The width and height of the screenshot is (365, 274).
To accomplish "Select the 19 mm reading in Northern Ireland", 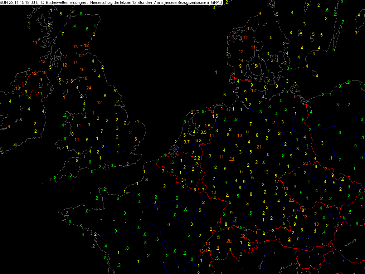I will 44,72.
